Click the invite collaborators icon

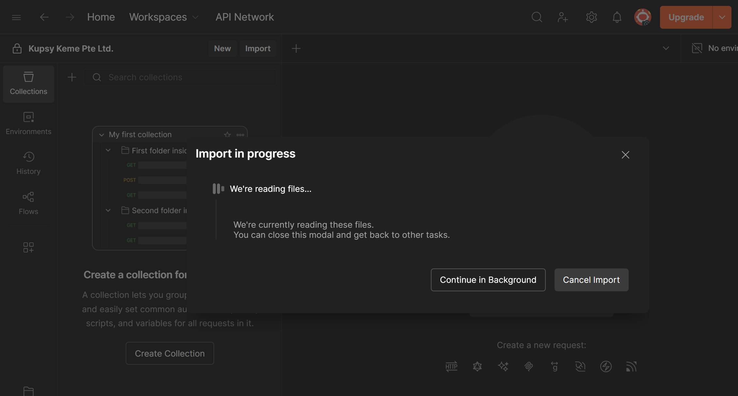(x=563, y=17)
